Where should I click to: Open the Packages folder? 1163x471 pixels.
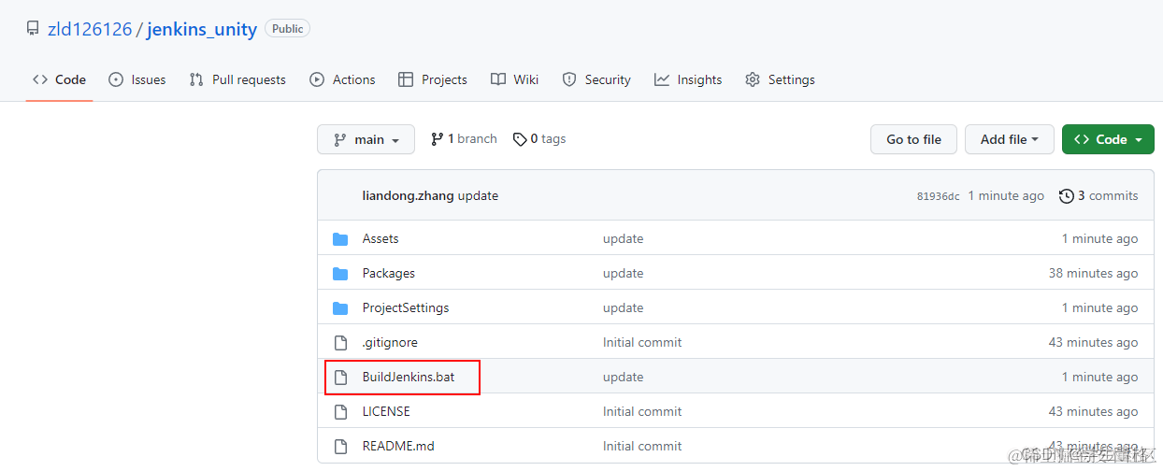tap(389, 273)
